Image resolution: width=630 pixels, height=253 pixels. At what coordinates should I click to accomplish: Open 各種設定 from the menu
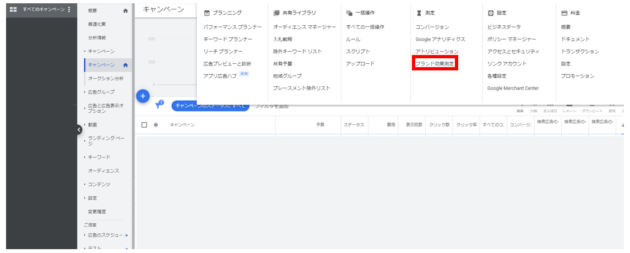click(497, 76)
